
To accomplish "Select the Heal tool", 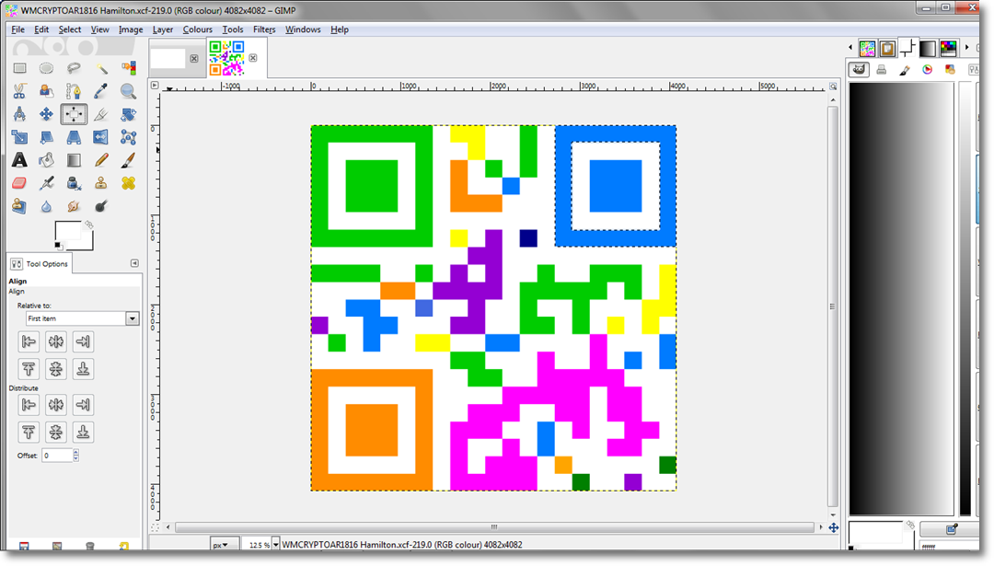I will click(128, 183).
